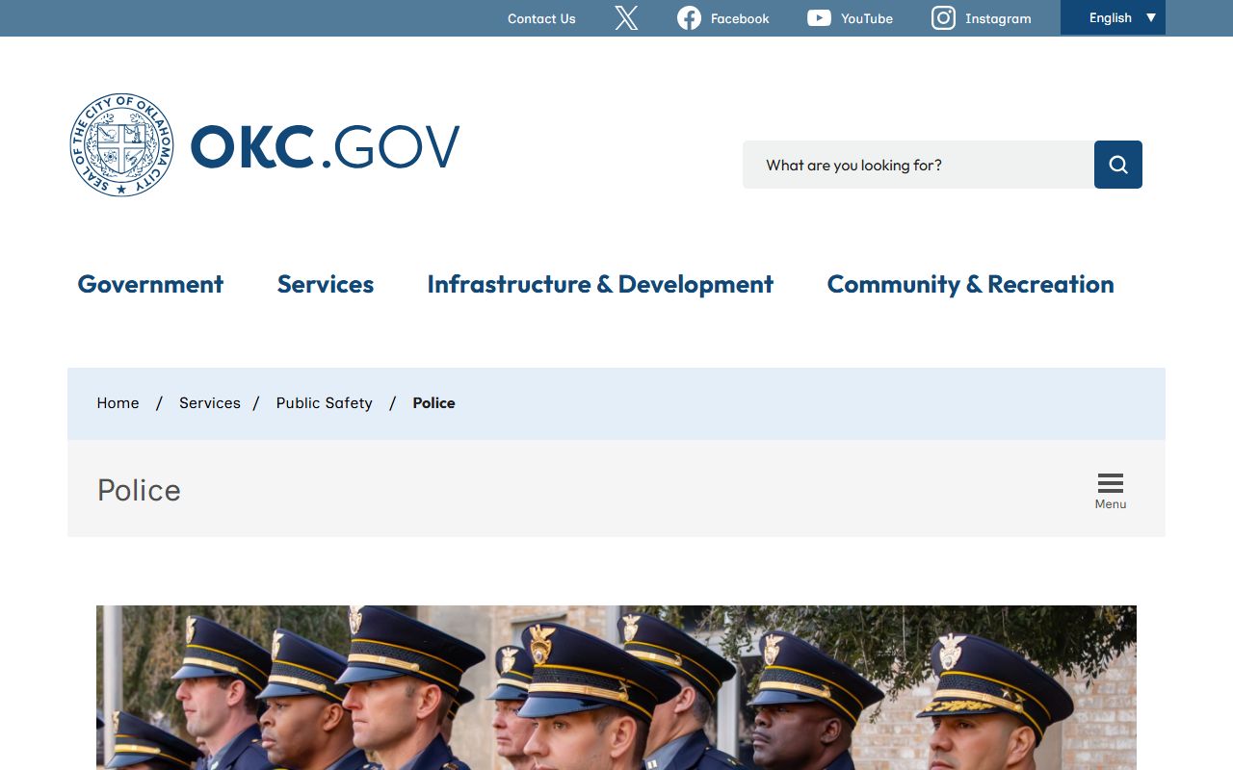The image size is (1233, 770).
Task: Open Infrastructure & Development menu
Action: click(600, 284)
